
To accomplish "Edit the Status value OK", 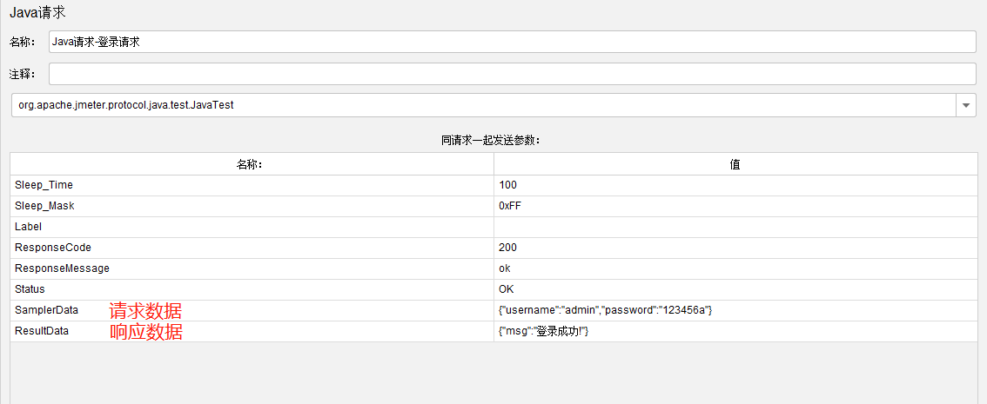I will 735,289.
